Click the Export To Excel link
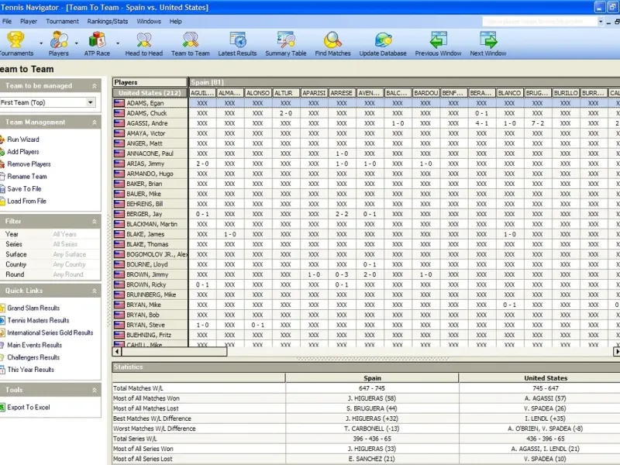The height and width of the screenshot is (465, 620). tap(28, 407)
